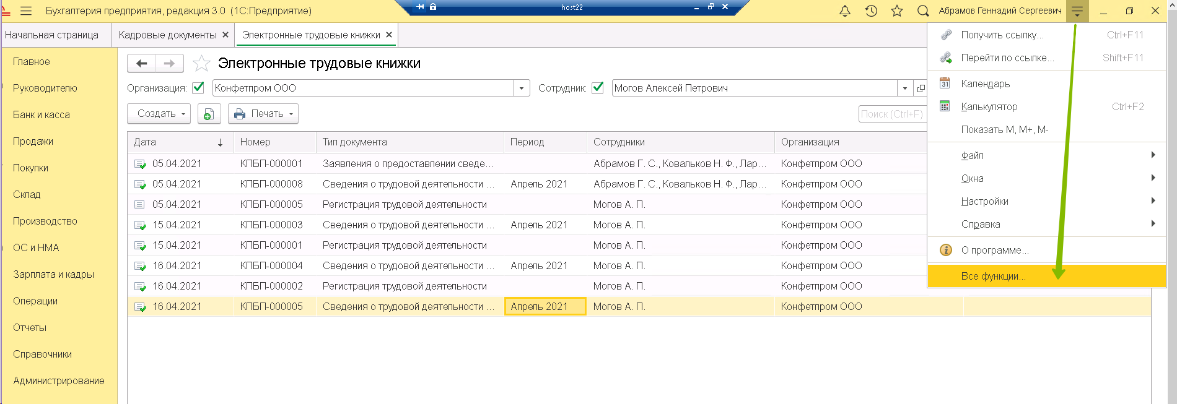This screenshot has width=1177, height=404.
Task: Click the Поиск search field
Action: pos(892,114)
